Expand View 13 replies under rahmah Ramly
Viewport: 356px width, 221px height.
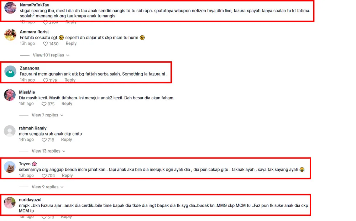[x=48, y=151]
